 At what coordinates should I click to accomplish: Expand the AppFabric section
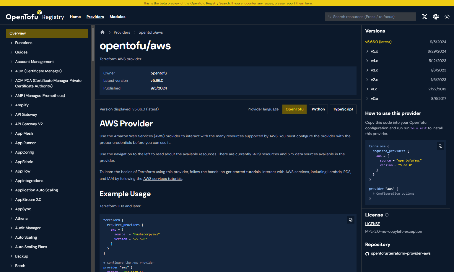click(24, 162)
